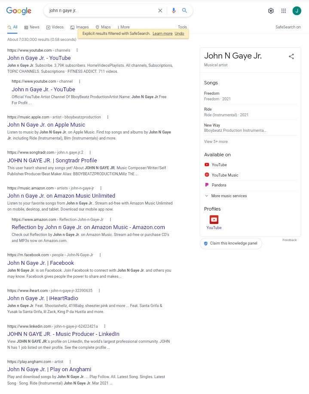Switch to the Images tab
This screenshot has height=394, width=309.
pos(80,27)
